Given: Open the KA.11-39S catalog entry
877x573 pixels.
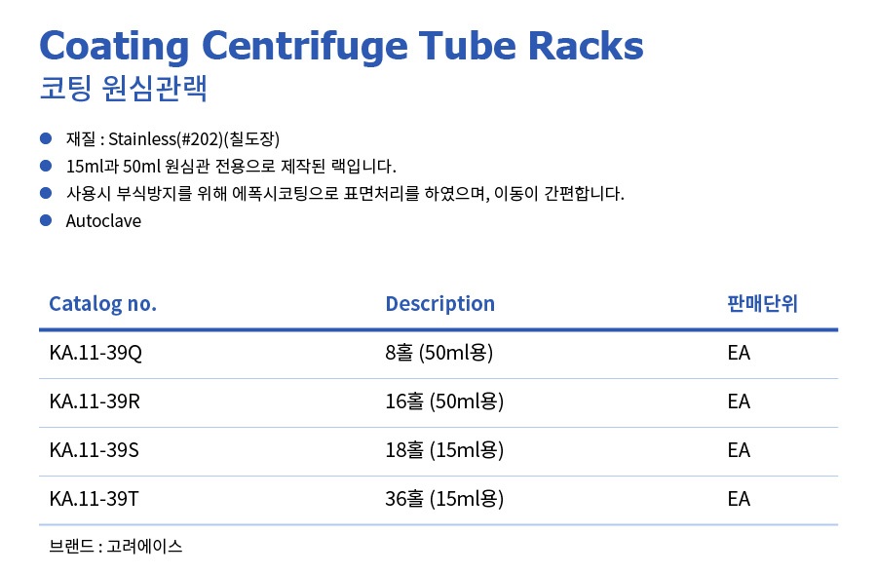Looking at the screenshot, I should (x=95, y=450).
